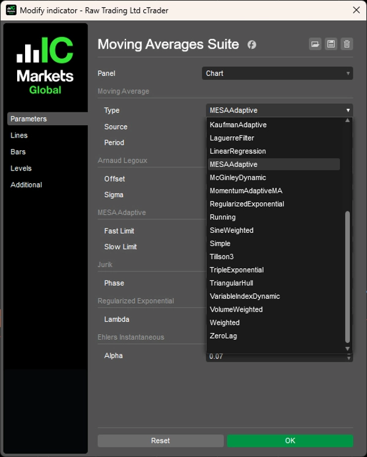Choose MomentumAdaptiveMA type

tap(274, 191)
